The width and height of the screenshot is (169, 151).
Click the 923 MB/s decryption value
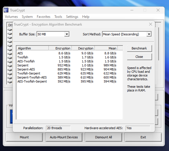87,69
